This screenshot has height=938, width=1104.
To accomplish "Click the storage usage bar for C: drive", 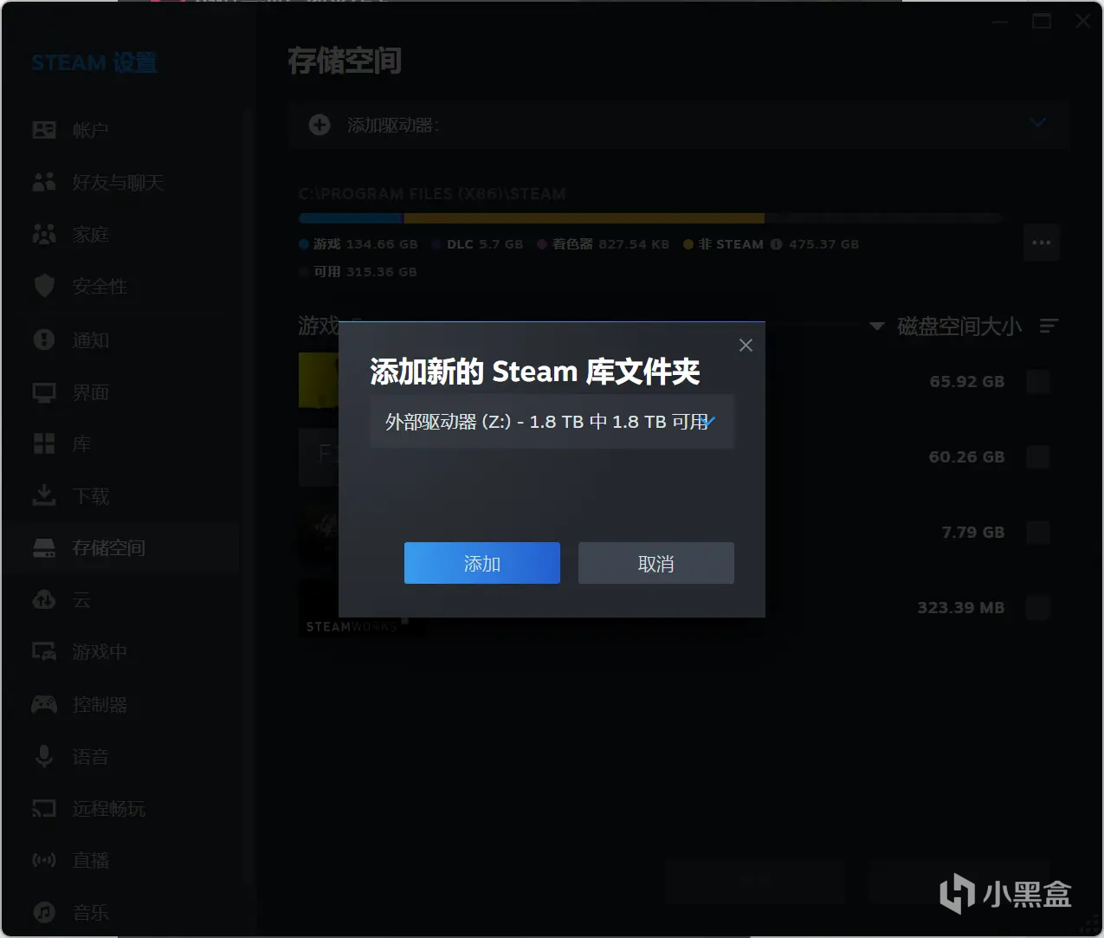I will click(650, 218).
